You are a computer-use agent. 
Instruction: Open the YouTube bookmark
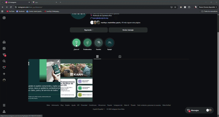click(10, 11)
